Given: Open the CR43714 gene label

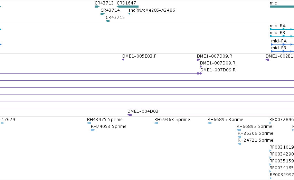Looking at the screenshot, I should coord(110,10).
